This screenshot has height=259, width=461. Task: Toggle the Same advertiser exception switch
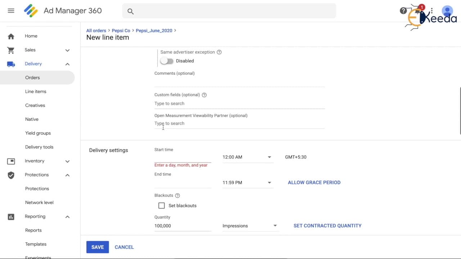click(x=167, y=61)
